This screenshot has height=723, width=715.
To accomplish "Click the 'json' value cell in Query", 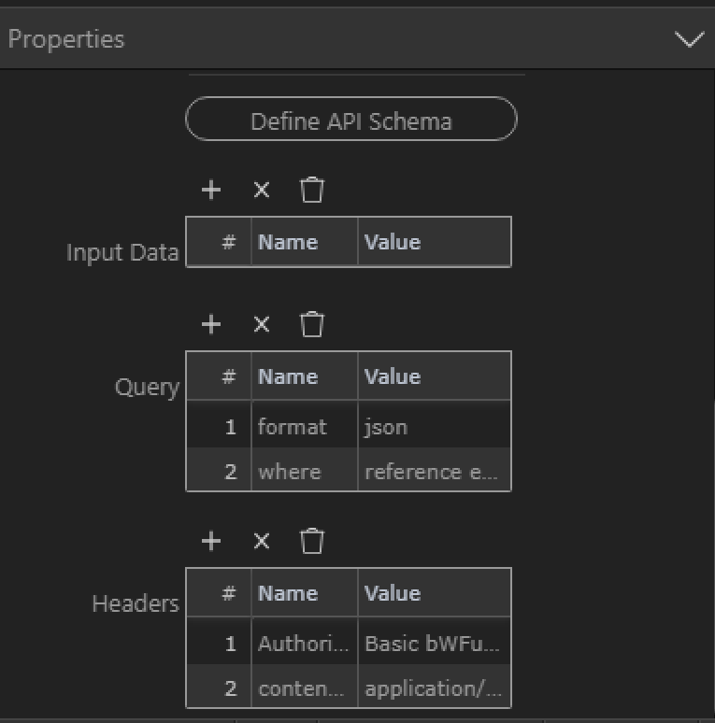I will (433, 427).
